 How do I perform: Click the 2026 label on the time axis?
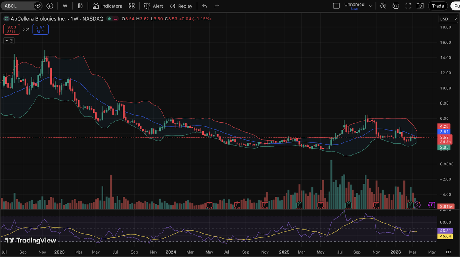tap(395, 252)
